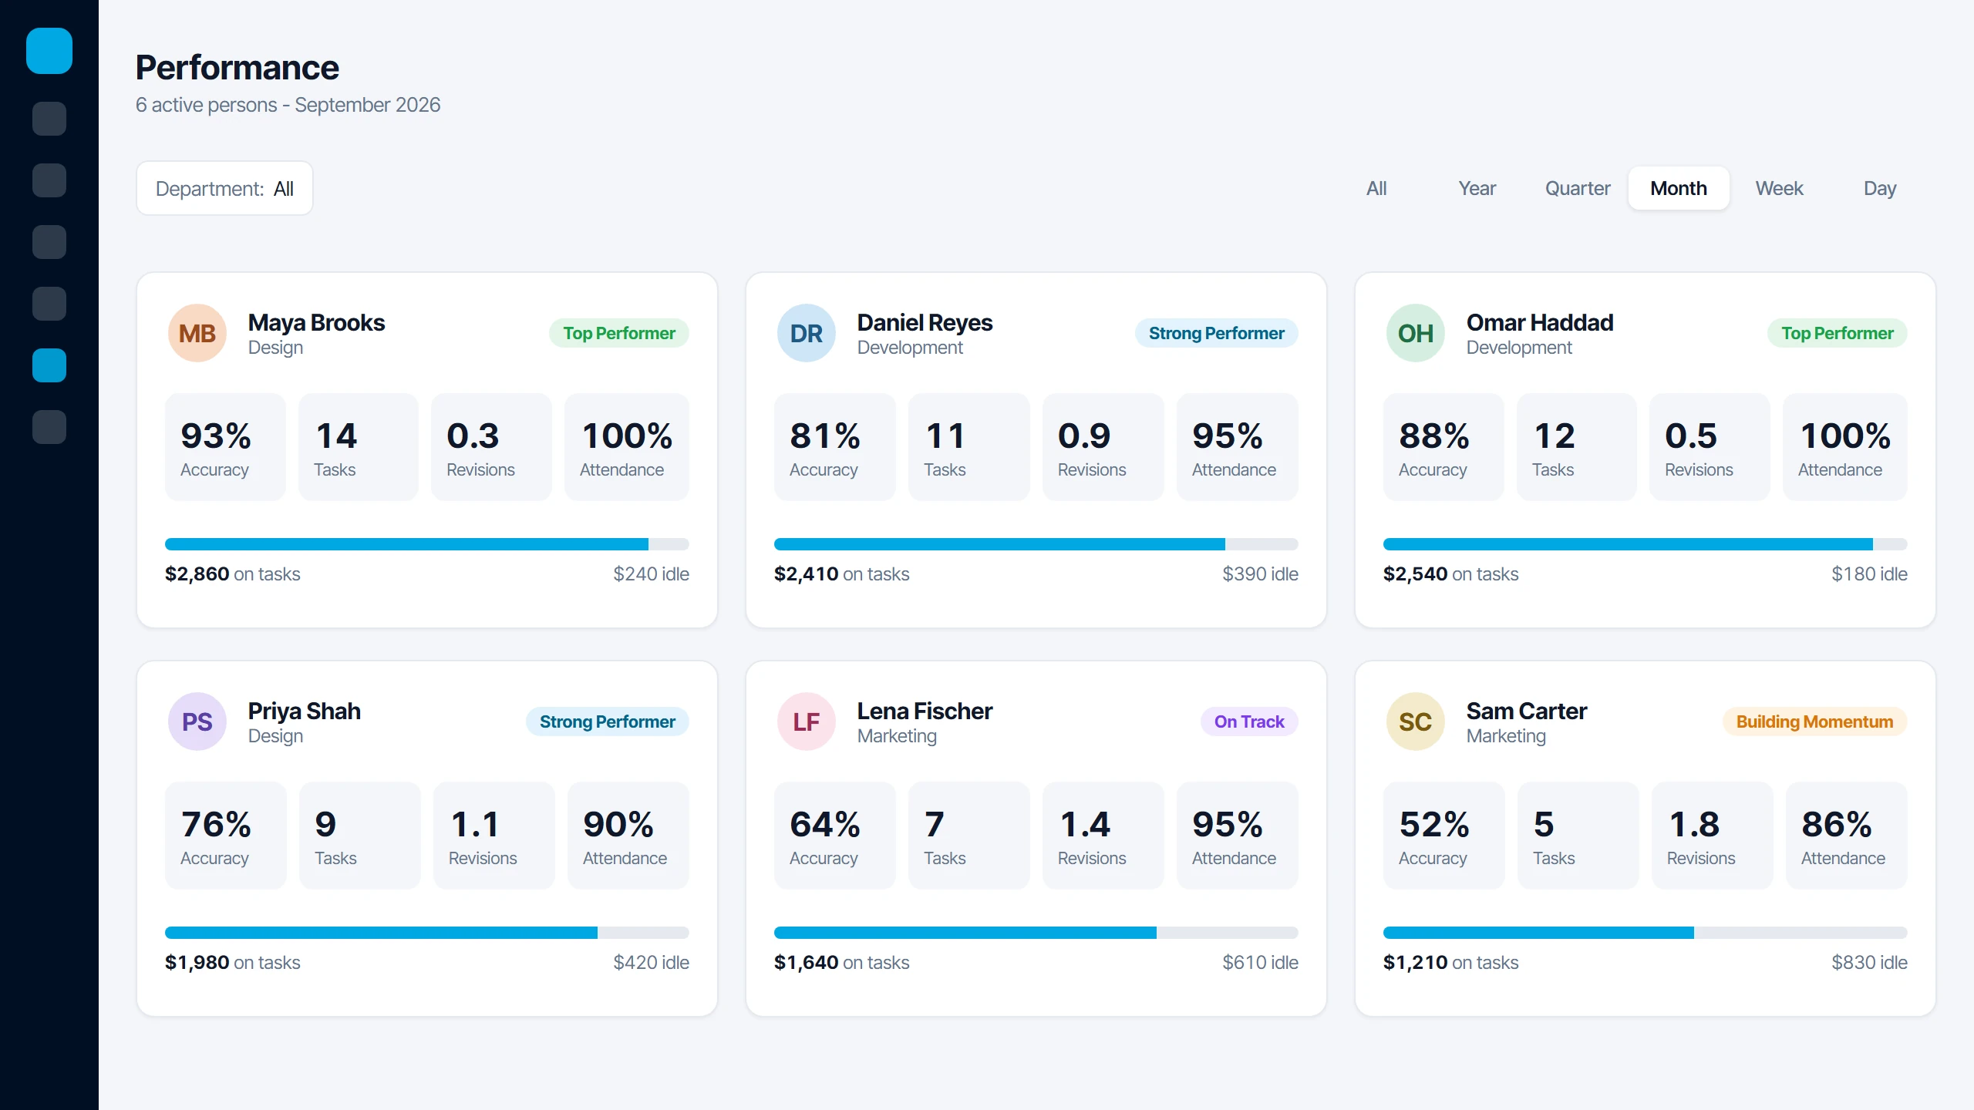Switch to the Day tab

pyautogui.click(x=1880, y=188)
